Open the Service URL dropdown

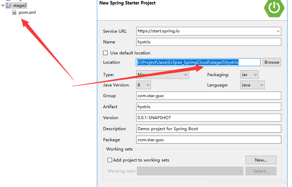pyautogui.click(x=278, y=31)
